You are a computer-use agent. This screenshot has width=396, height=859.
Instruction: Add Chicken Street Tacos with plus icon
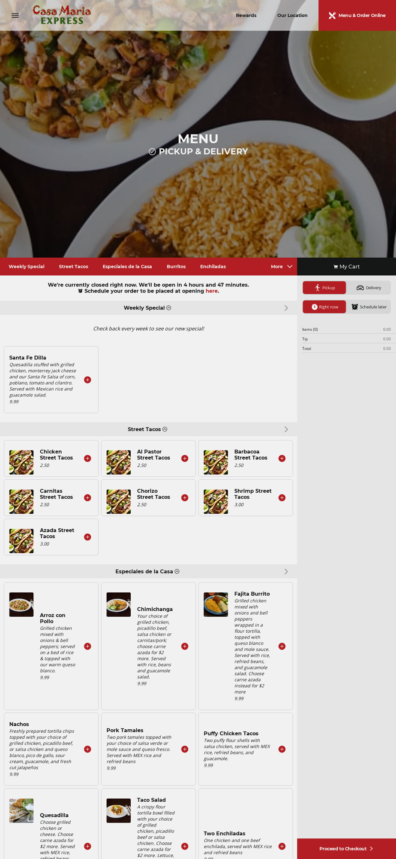tap(87, 458)
